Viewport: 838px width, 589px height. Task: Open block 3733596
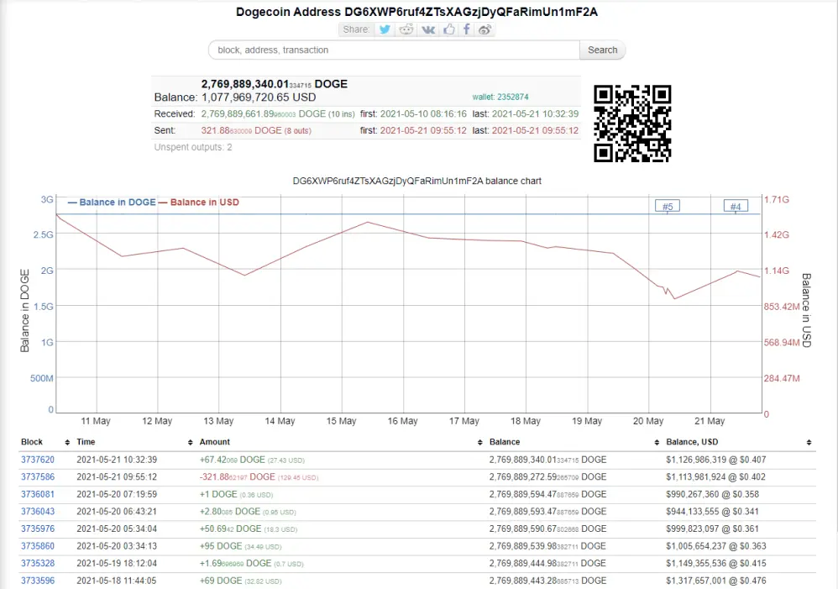pos(38,581)
